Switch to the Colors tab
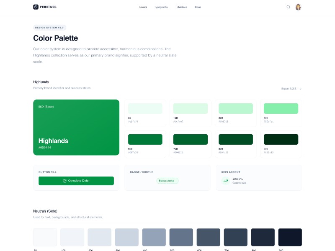The width and height of the screenshot is (335, 251). pyautogui.click(x=143, y=7)
